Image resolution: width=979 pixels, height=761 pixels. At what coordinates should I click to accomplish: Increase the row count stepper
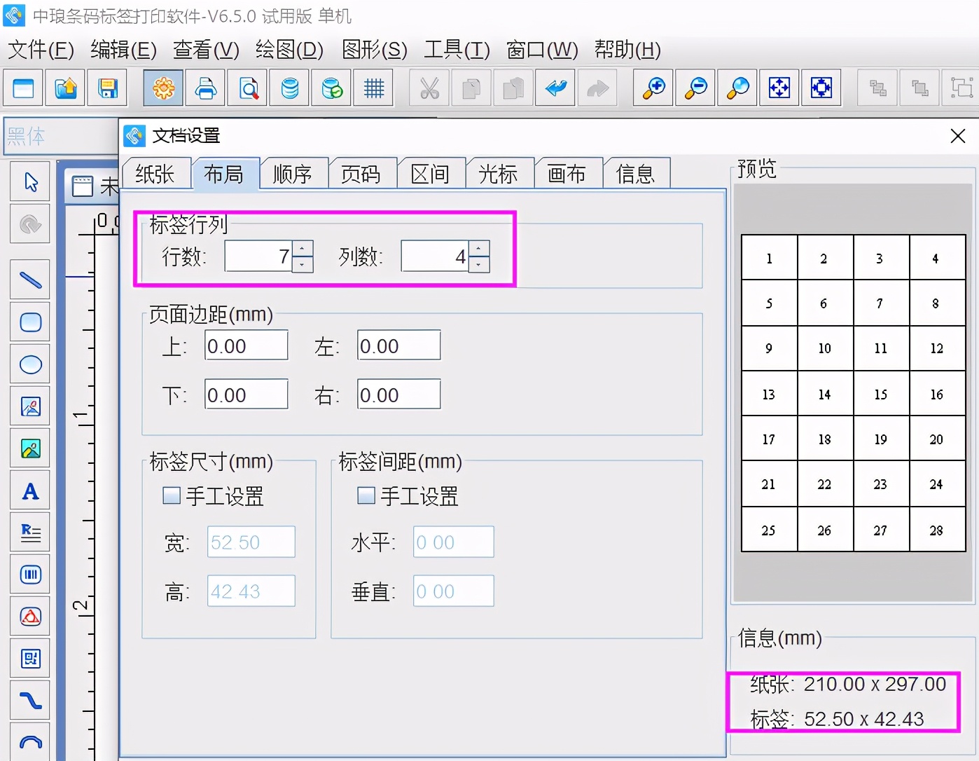coord(303,249)
